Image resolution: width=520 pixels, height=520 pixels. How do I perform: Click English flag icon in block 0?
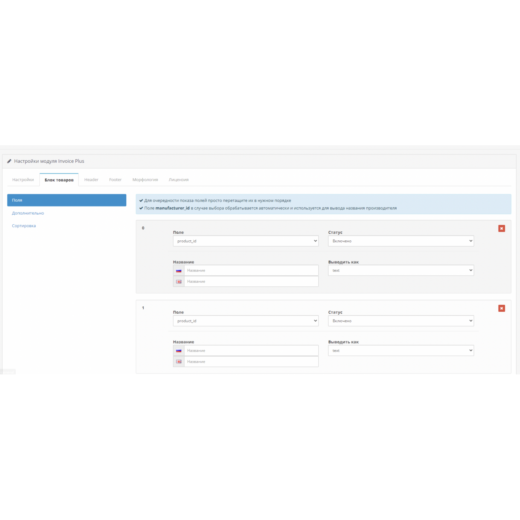[x=179, y=282]
